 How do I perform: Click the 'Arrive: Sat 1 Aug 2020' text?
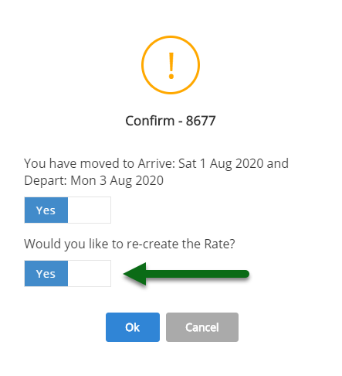point(201,163)
